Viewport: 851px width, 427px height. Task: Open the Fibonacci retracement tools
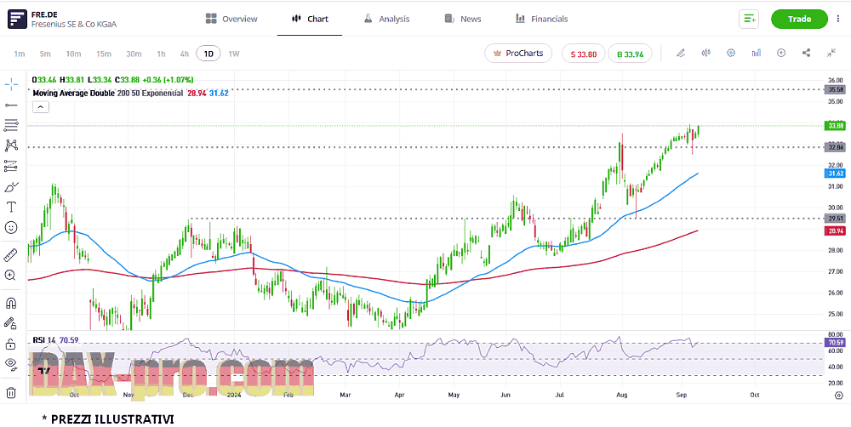point(11,125)
